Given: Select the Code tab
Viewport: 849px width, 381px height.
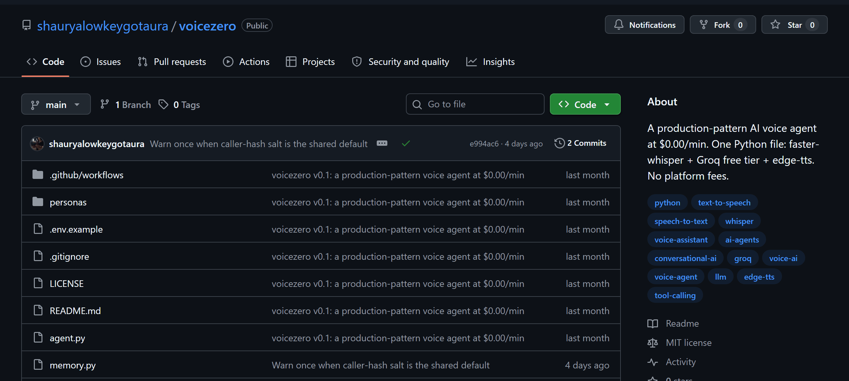Looking at the screenshot, I should (x=45, y=62).
